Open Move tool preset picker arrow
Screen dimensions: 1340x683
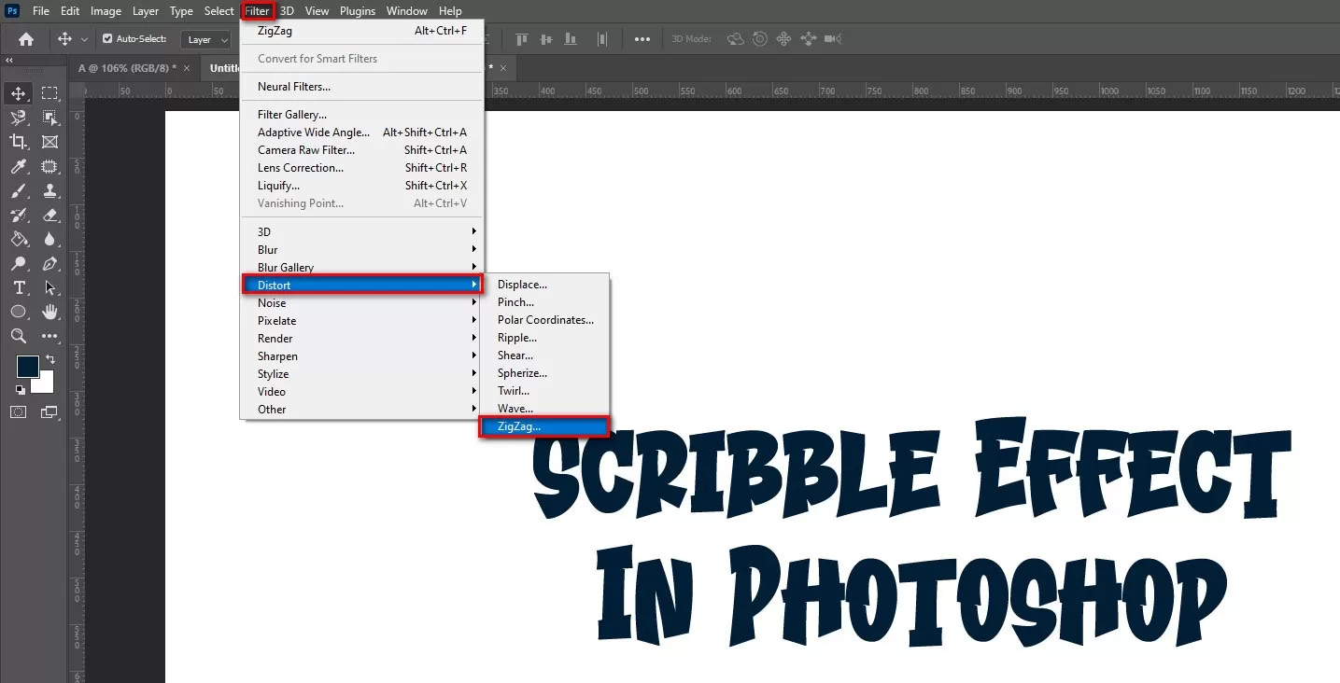tap(85, 39)
